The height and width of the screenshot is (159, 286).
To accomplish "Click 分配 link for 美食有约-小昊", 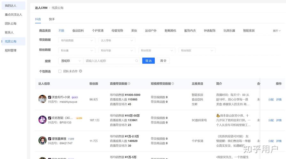I will coord(271,100).
